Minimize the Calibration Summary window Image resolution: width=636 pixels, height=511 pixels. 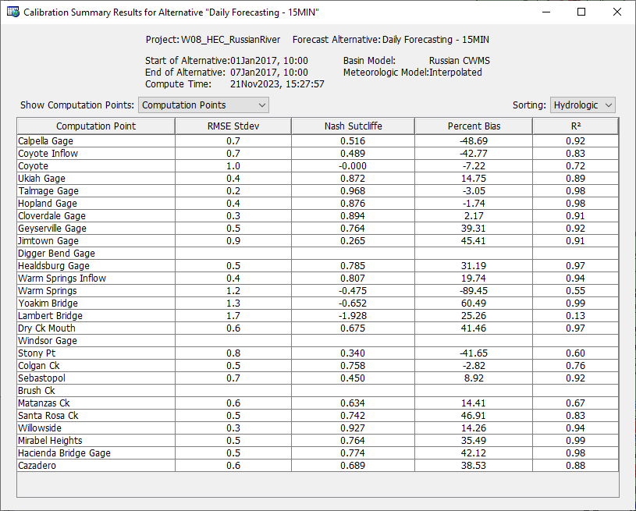pyautogui.click(x=546, y=12)
